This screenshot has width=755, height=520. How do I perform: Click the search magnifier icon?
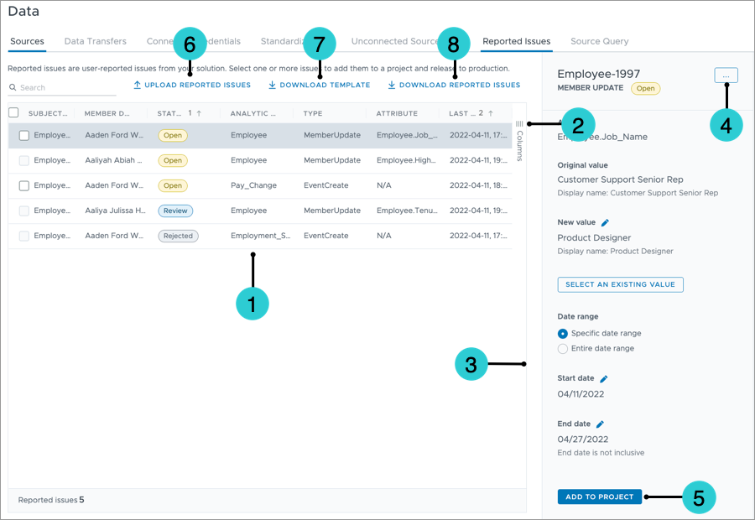(12, 86)
